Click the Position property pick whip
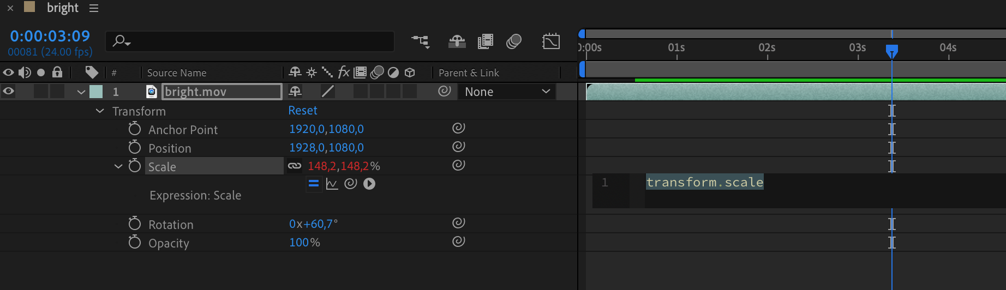Image resolution: width=1006 pixels, height=290 pixels. pyautogui.click(x=458, y=147)
